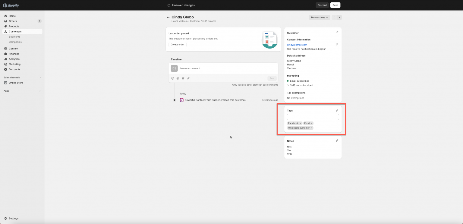This screenshot has width=463, height=224.
Task: Open Orders in the sidebar
Action: coord(13,21)
